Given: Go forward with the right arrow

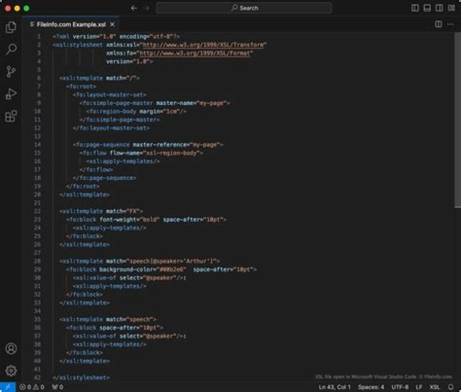Looking at the screenshot, I should [x=146, y=8].
